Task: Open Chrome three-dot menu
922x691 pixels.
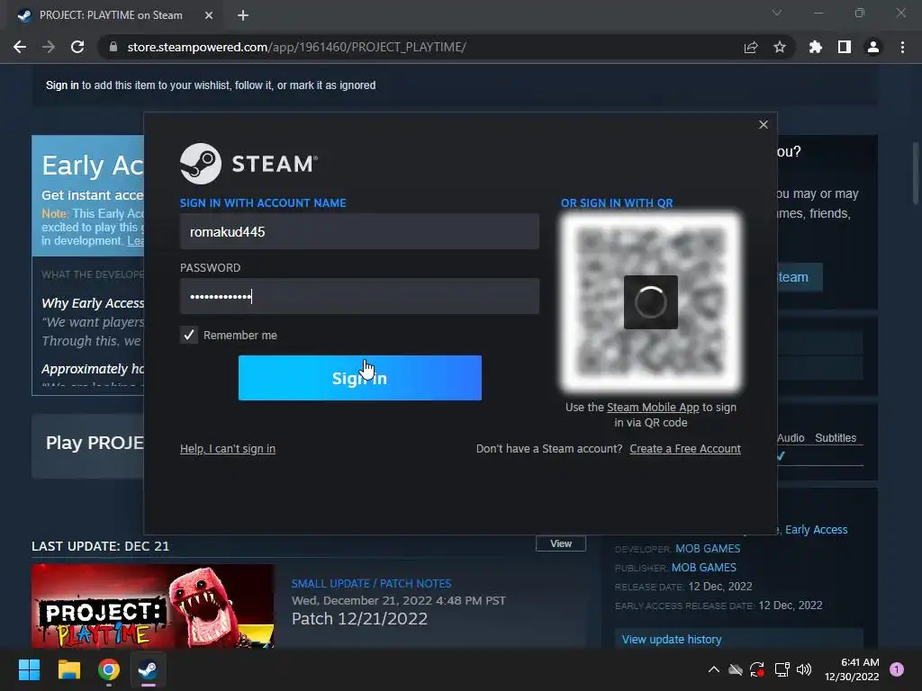Action: [902, 47]
